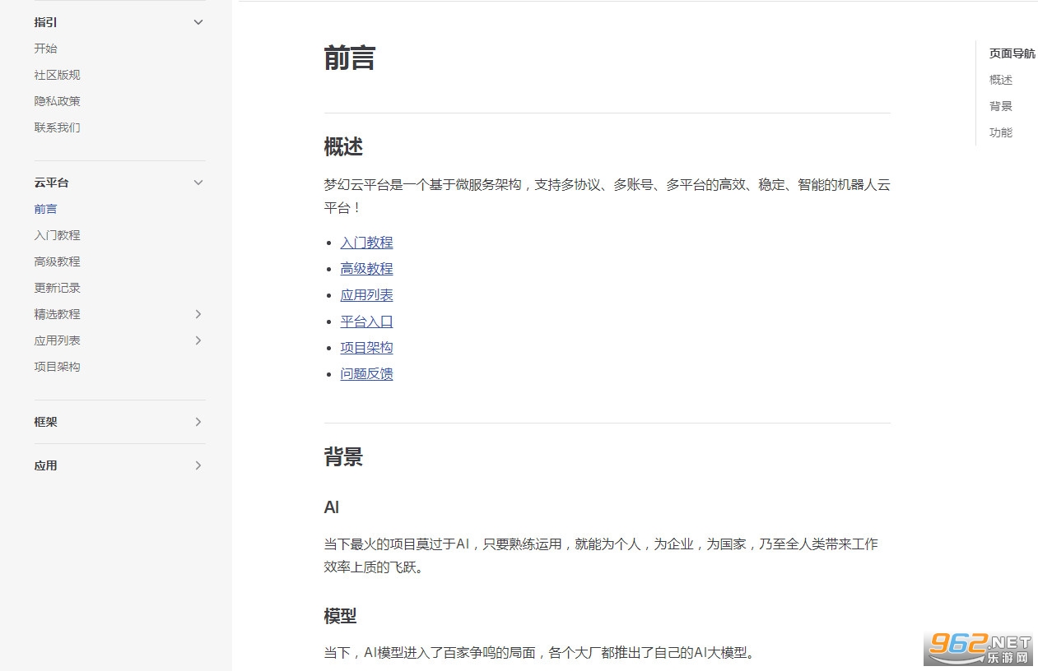Expand the 精选教程 submenu arrow
The height and width of the screenshot is (671, 1038).
click(x=198, y=314)
